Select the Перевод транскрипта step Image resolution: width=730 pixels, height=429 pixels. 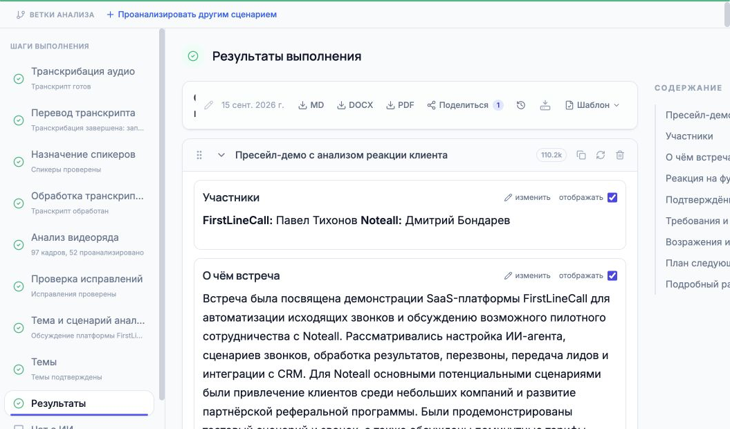tap(79, 120)
